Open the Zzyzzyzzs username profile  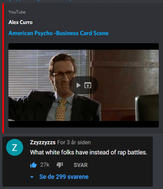tap(43, 142)
